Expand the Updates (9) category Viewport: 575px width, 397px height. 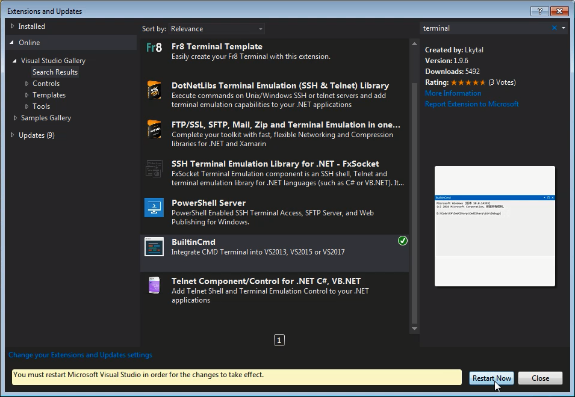(x=13, y=135)
